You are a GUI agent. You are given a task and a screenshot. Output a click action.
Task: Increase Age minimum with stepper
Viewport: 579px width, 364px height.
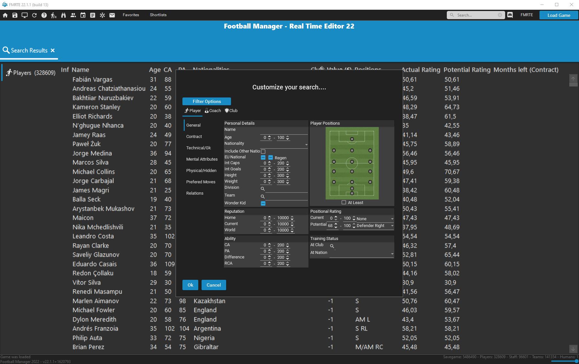point(269,136)
